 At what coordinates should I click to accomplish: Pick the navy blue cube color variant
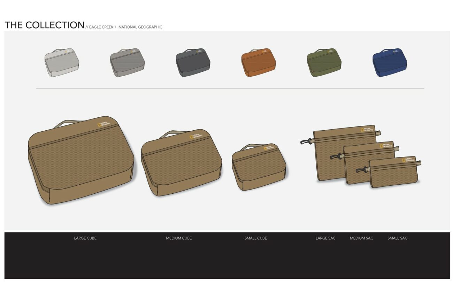click(390, 63)
